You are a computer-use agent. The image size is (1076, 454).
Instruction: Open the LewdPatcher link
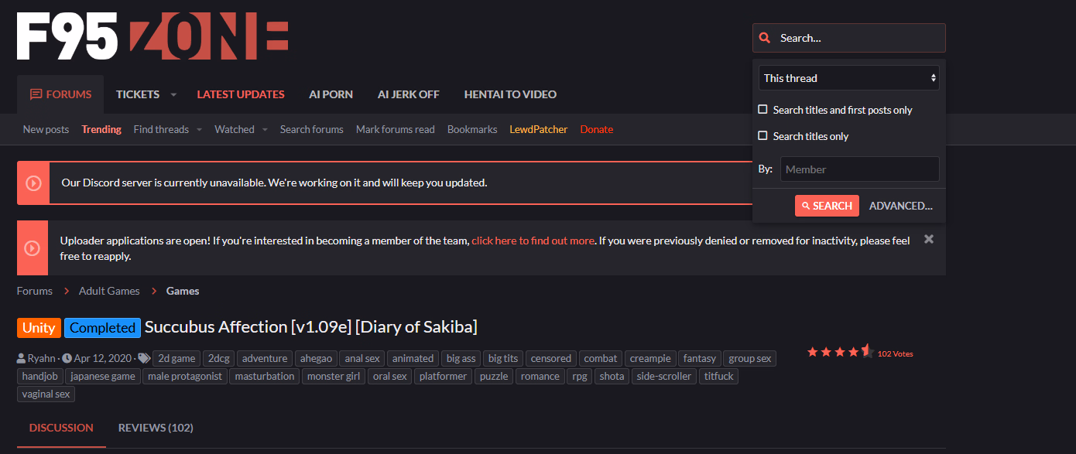coord(539,129)
